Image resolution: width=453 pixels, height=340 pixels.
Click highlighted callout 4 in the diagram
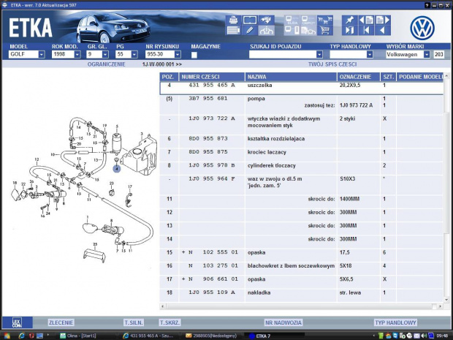117,169
